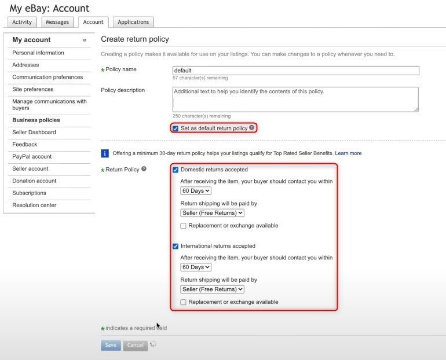Image resolution: width=446 pixels, height=360 pixels.
Task: Click the Policy name input field
Action: [296, 71]
